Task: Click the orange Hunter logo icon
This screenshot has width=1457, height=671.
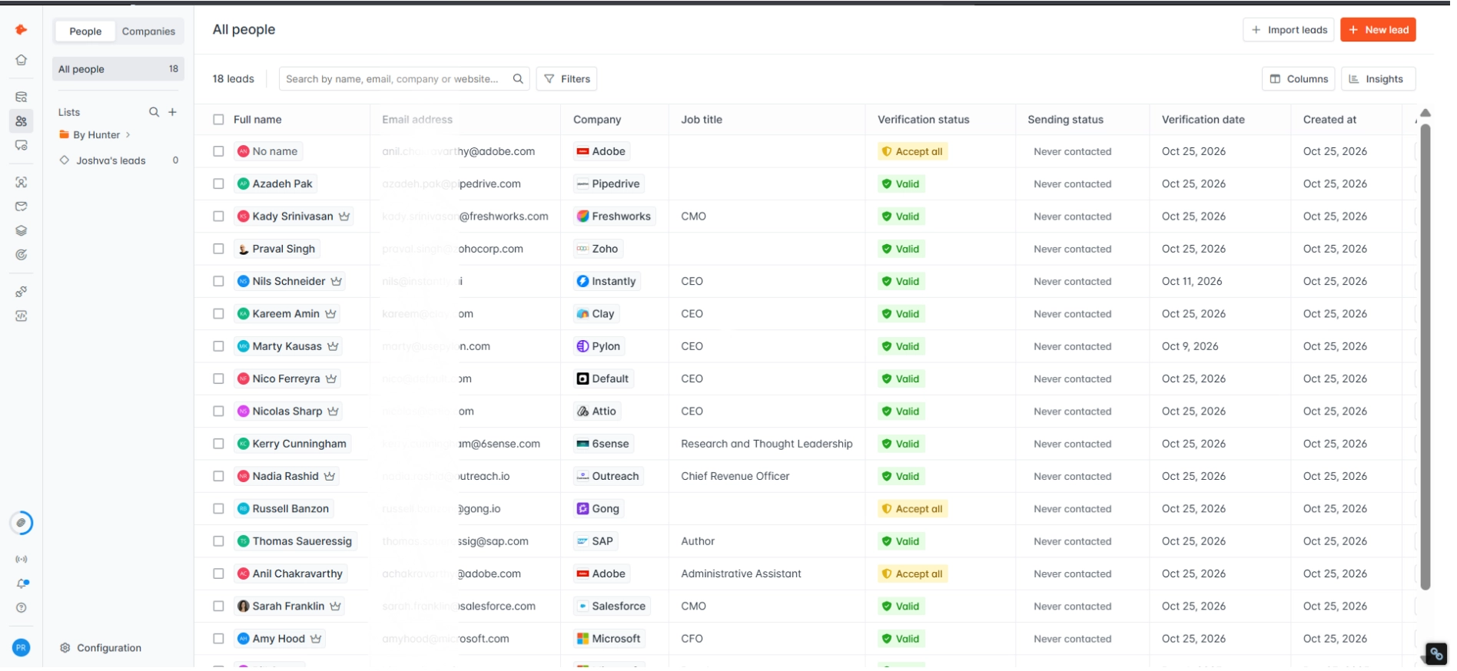Action: click(22, 30)
